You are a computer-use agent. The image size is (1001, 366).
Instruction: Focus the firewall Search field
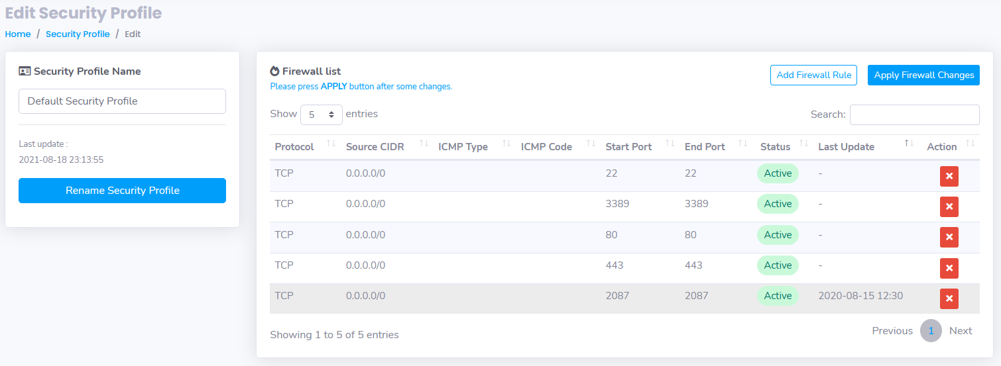915,114
